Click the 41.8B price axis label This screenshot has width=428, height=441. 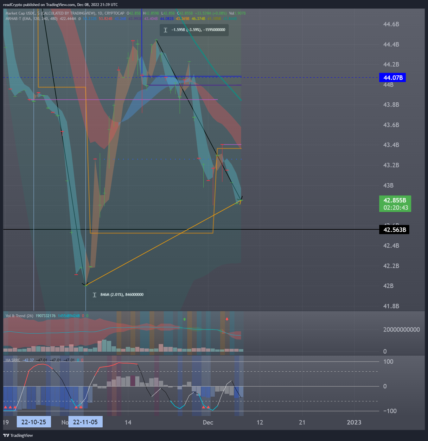pyautogui.click(x=391, y=306)
